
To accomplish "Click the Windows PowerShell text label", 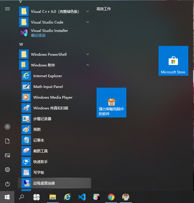I will click(x=49, y=54).
